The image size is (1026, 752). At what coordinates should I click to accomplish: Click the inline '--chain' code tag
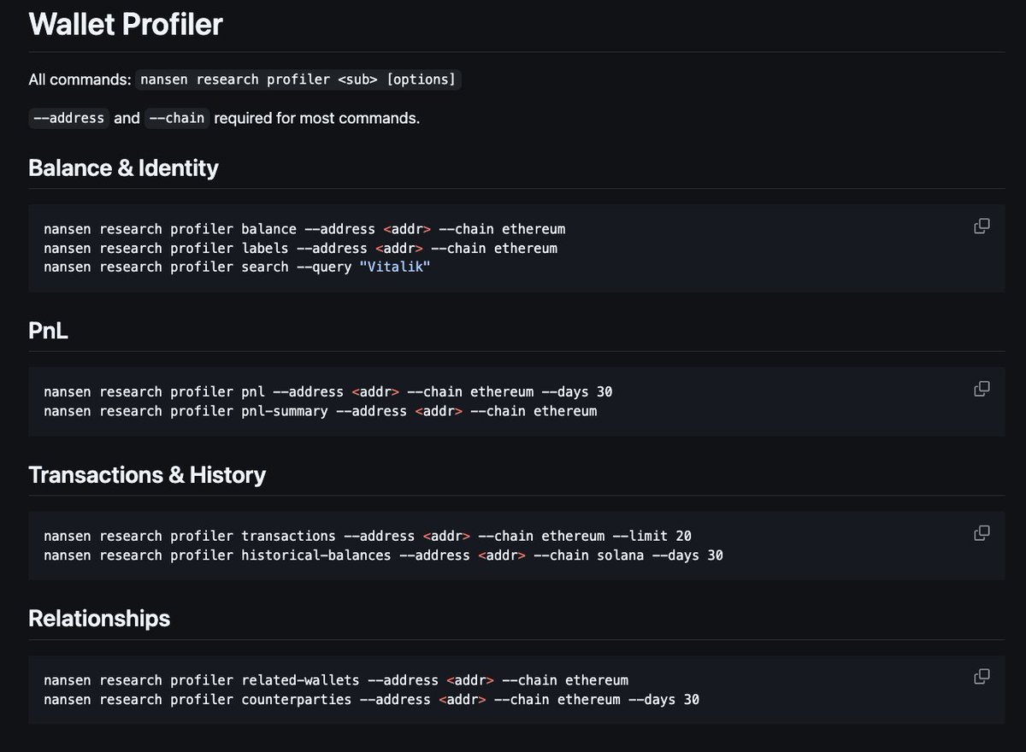click(177, 118)
